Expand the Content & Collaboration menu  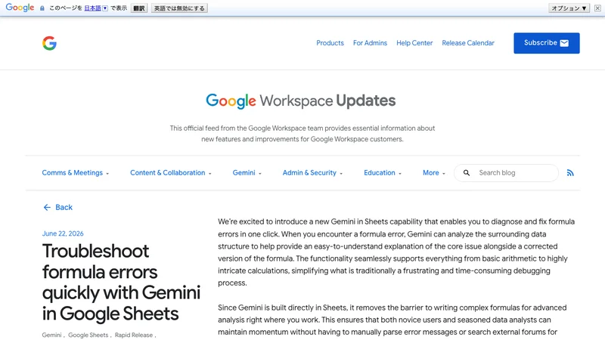pyautogui.click(x=171, y=173)
